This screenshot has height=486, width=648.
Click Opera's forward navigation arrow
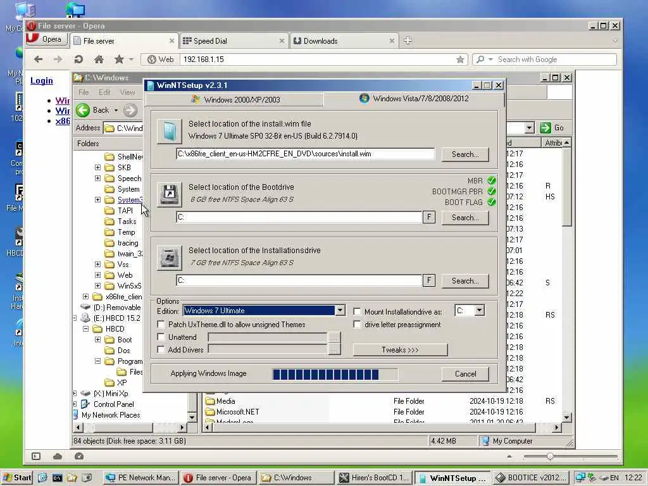(x=58, y=59)
